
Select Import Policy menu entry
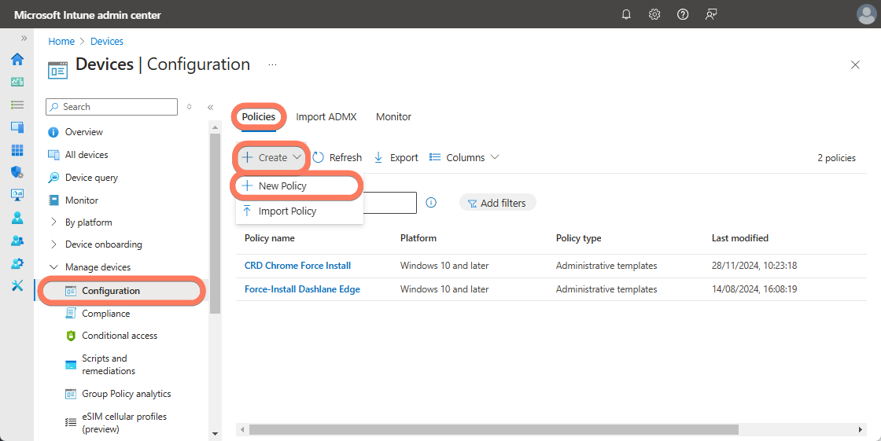pos(287,211)
